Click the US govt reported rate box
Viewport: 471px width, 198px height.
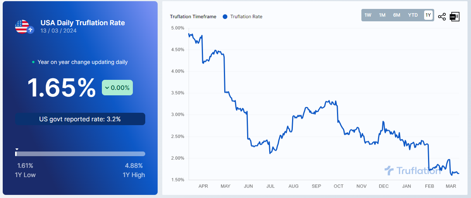coord(80,119)
